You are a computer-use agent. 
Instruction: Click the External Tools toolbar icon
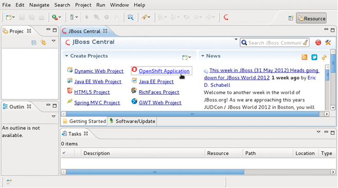click(x=72, y=17)
